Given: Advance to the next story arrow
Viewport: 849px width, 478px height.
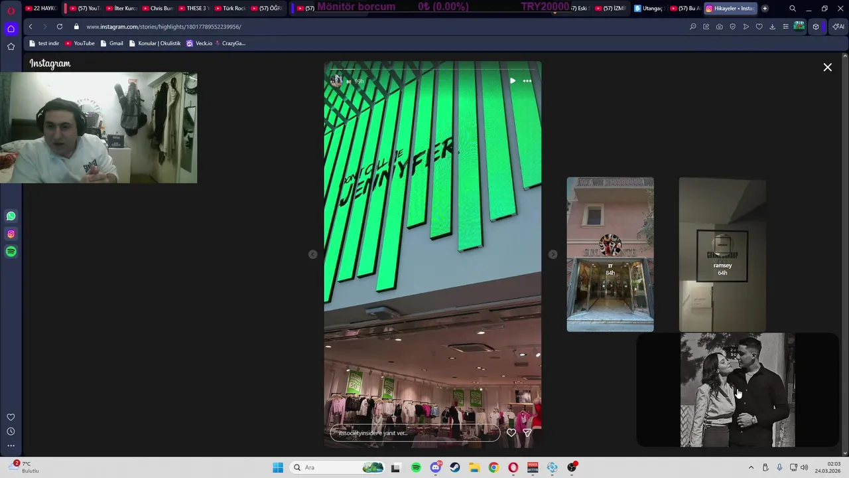Looking at the screenshot, I should point(553,254).
